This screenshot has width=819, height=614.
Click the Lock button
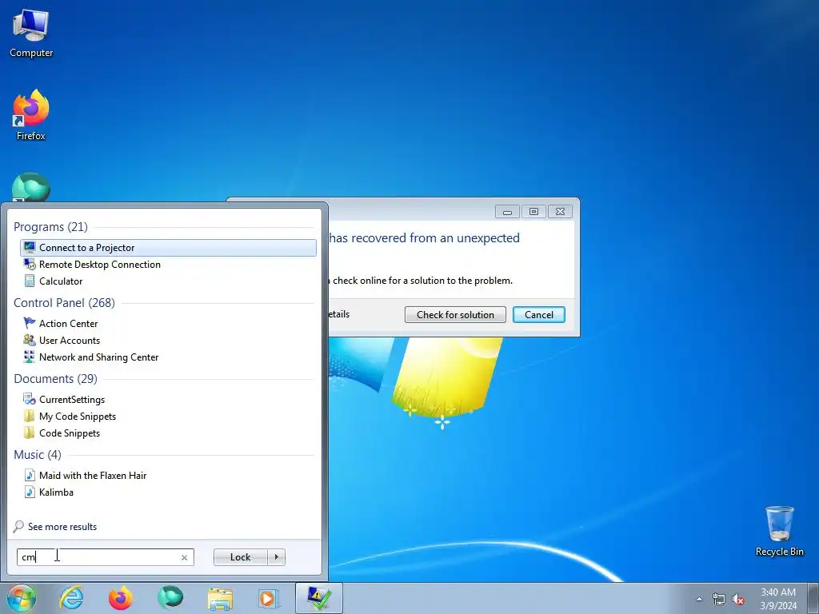click(240, 557)
